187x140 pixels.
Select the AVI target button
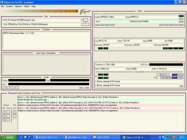(163, 75)
